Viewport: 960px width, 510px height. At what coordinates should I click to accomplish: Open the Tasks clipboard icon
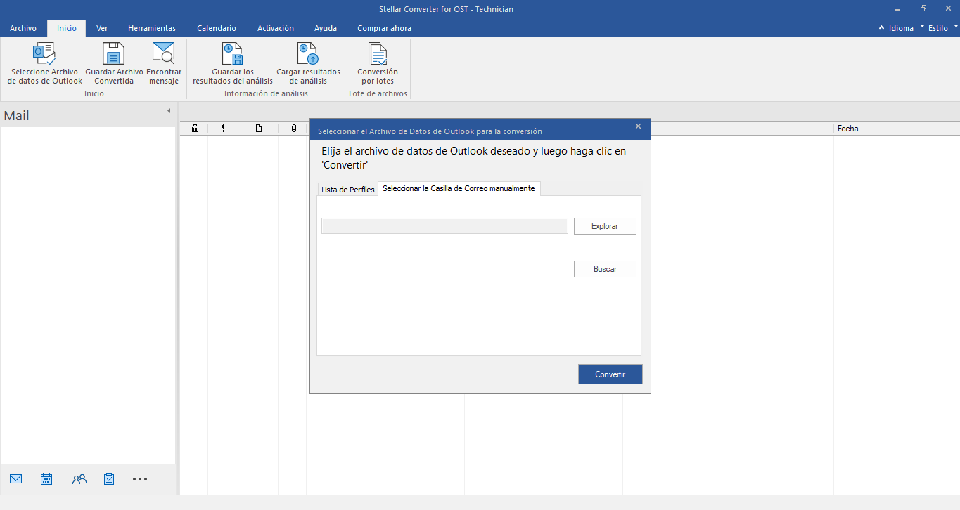click(109, 479)
